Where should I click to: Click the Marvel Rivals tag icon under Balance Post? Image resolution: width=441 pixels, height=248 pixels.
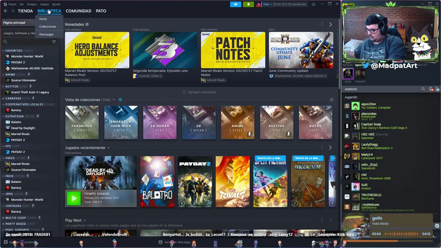tap(67, 80)
